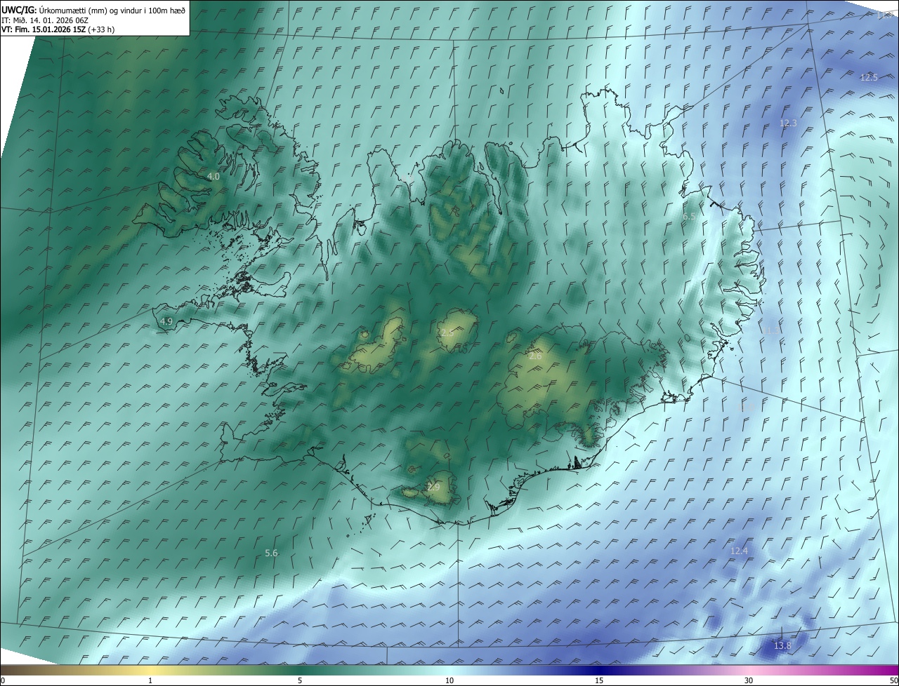Click the 5.6 value label over the ocean
Screen dimensions: 899x686
[271, 553]
